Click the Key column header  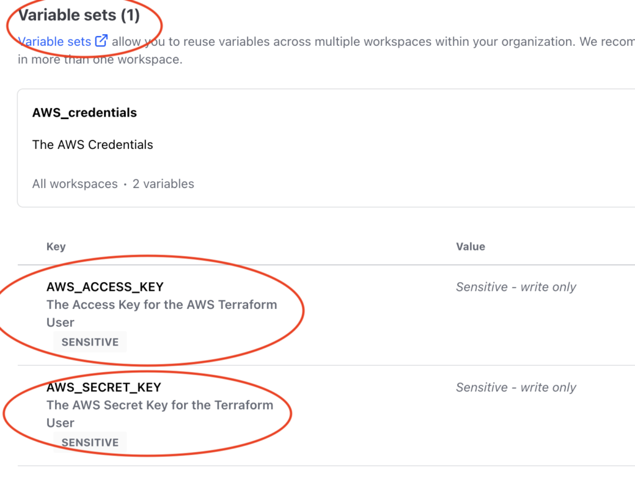(56, 247)
